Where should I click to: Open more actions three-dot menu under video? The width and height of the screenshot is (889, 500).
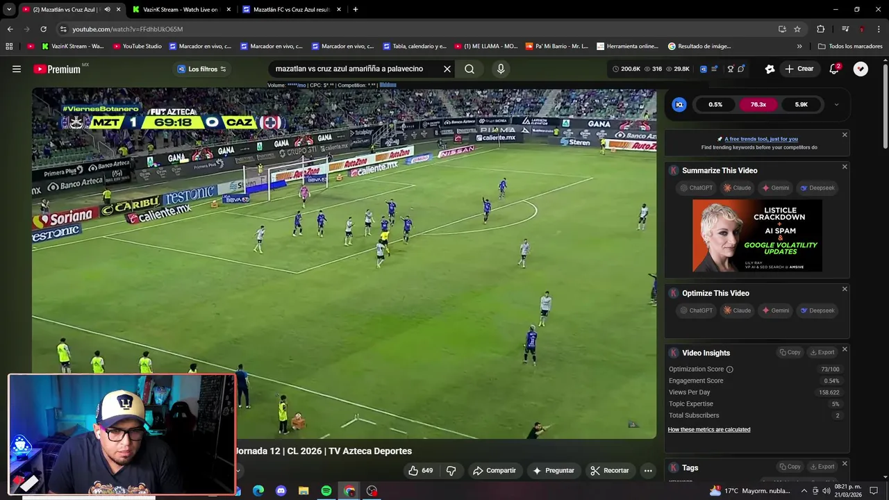pyautogui.click(x=648, y=470)
